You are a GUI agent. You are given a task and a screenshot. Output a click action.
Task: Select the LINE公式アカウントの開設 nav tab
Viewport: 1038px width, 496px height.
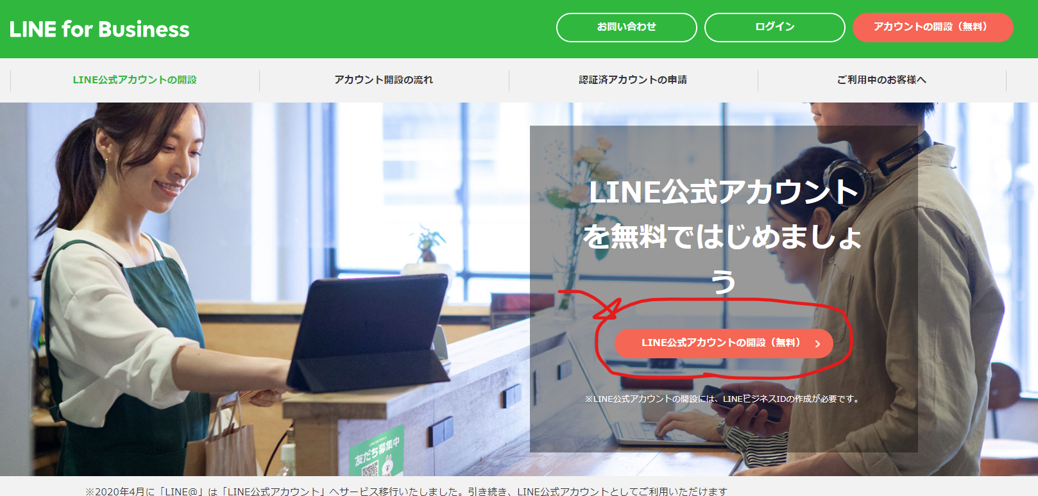(x=135, y=80)
